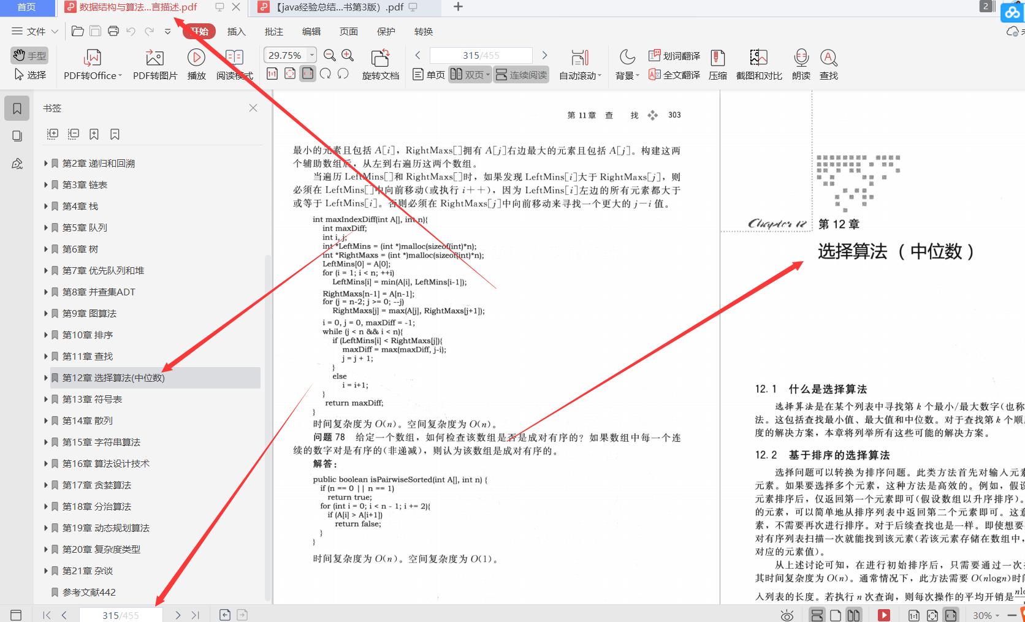Click the 压缩 compress document icon
Image resolution: width=1025 pixels, height=622 pixels.
(717, 64)
